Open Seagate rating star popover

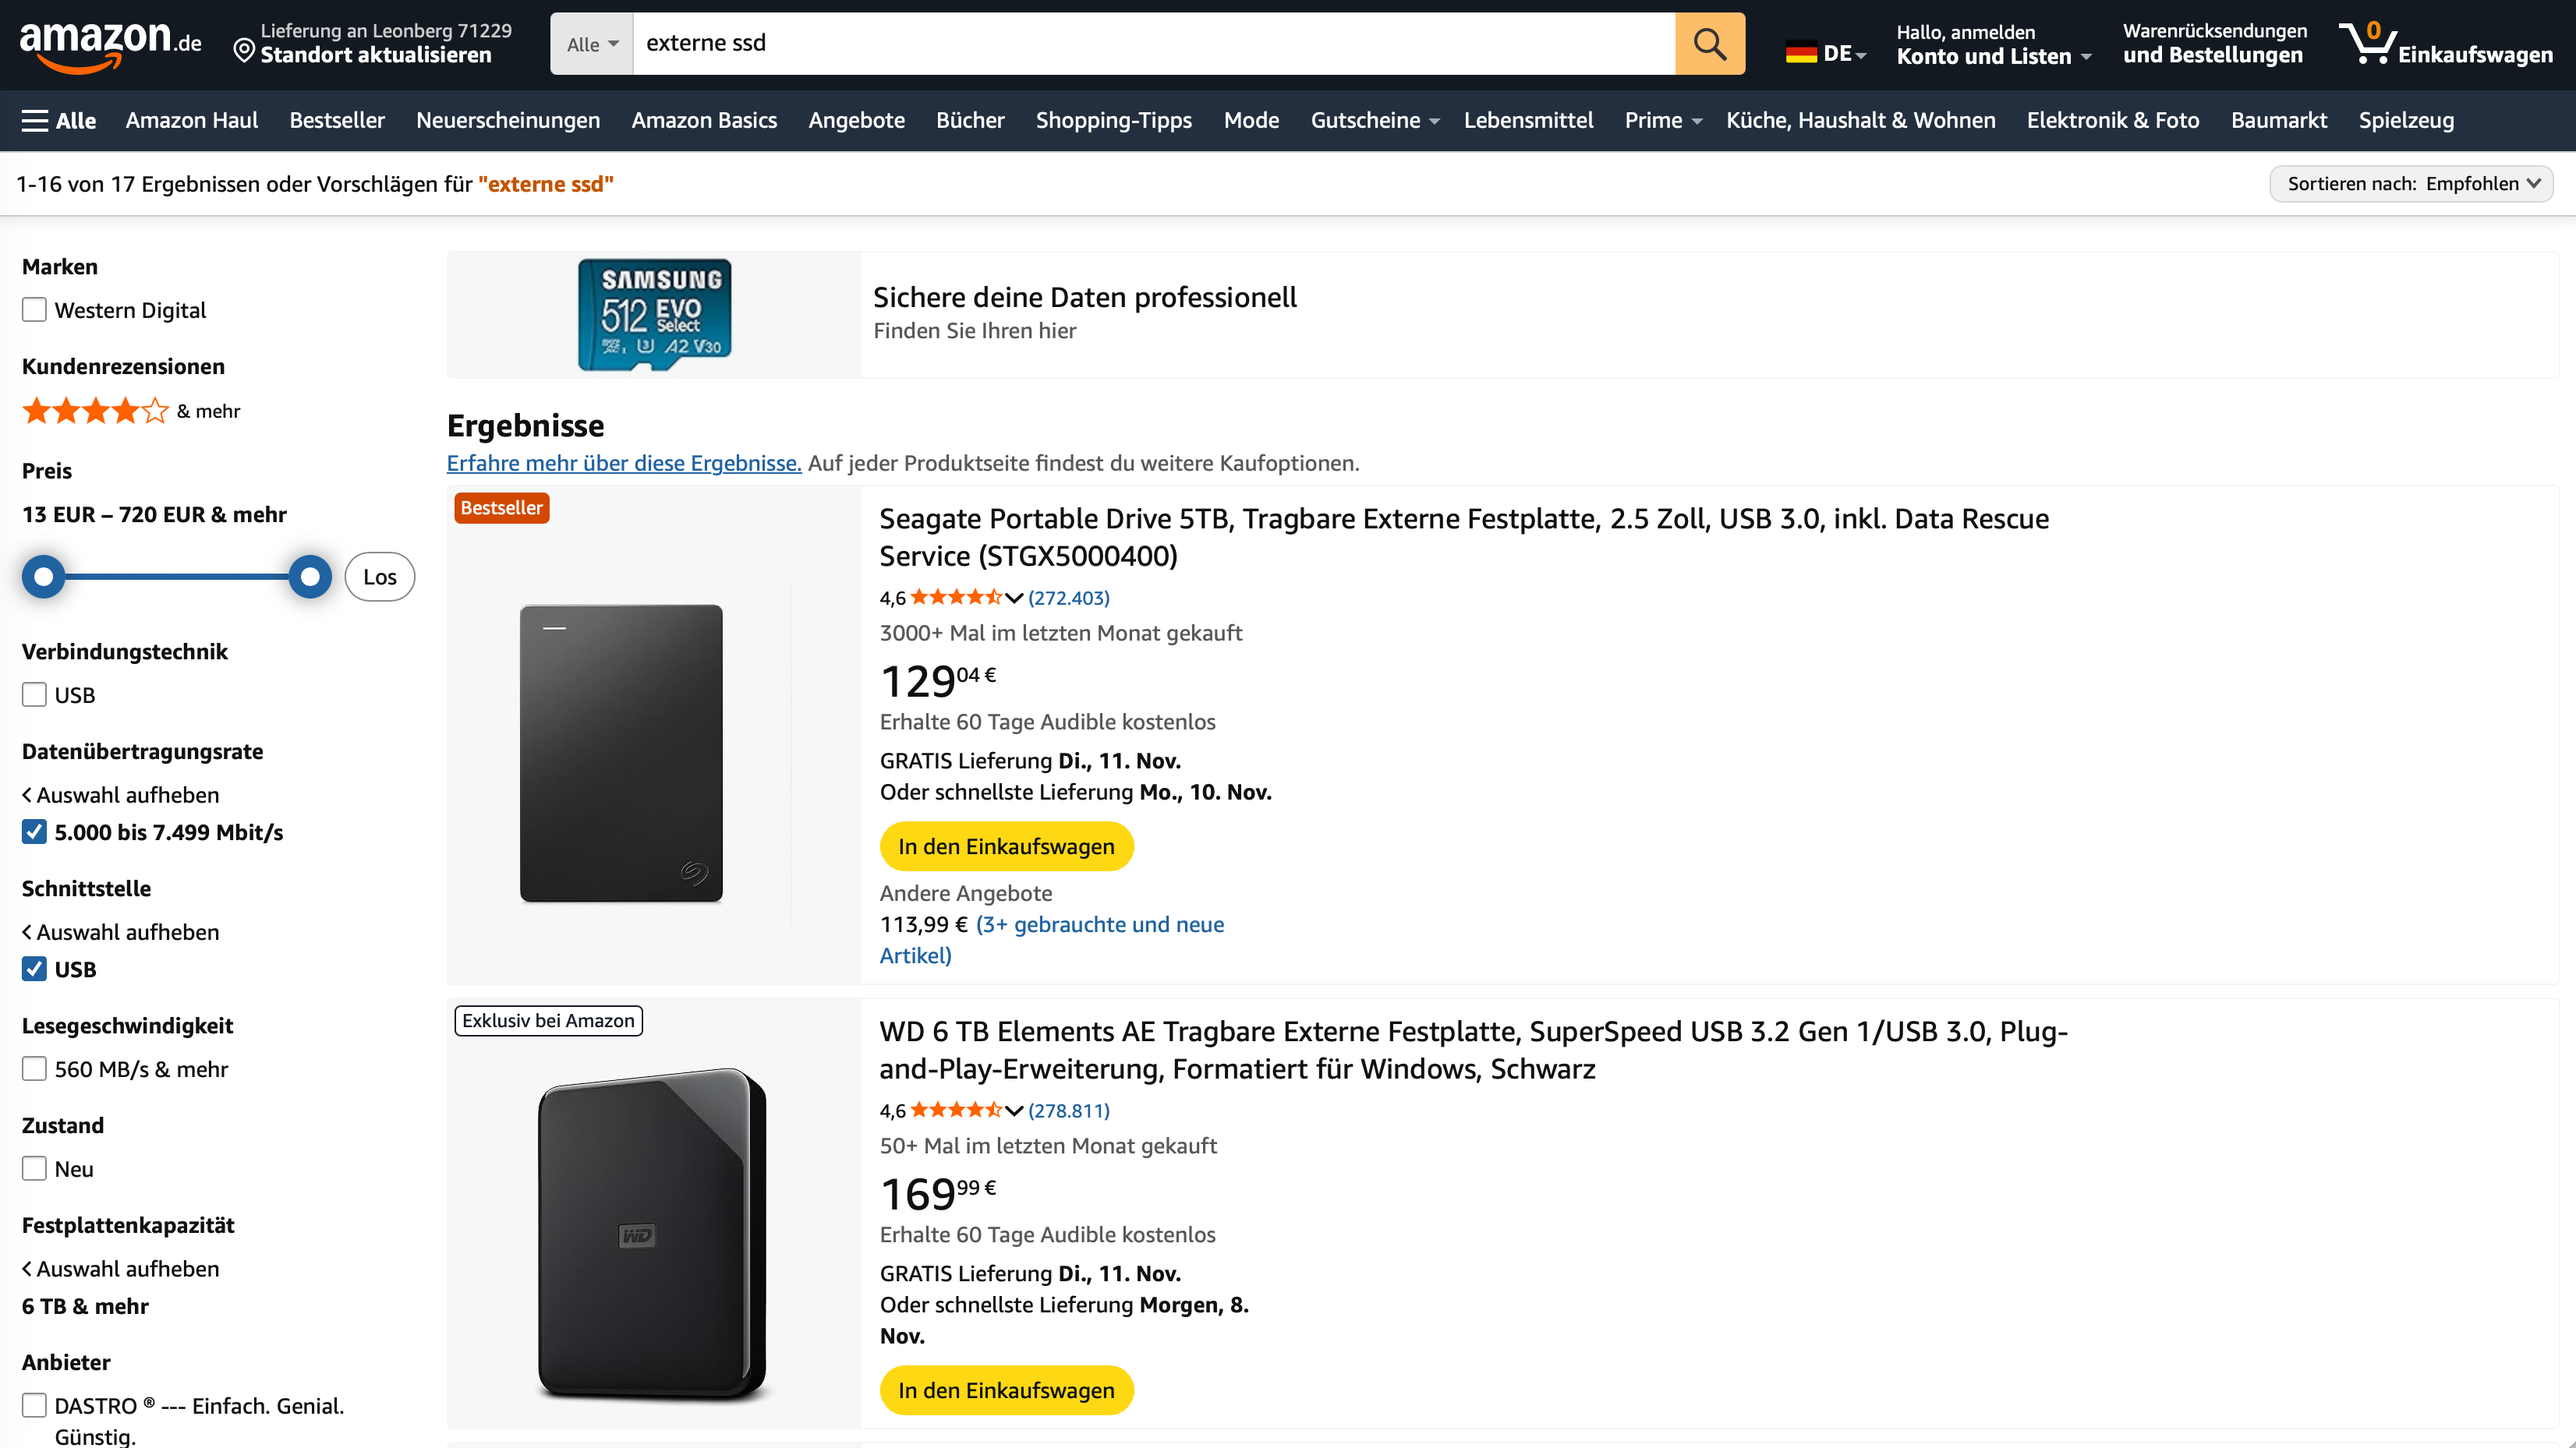[1014, 598]
